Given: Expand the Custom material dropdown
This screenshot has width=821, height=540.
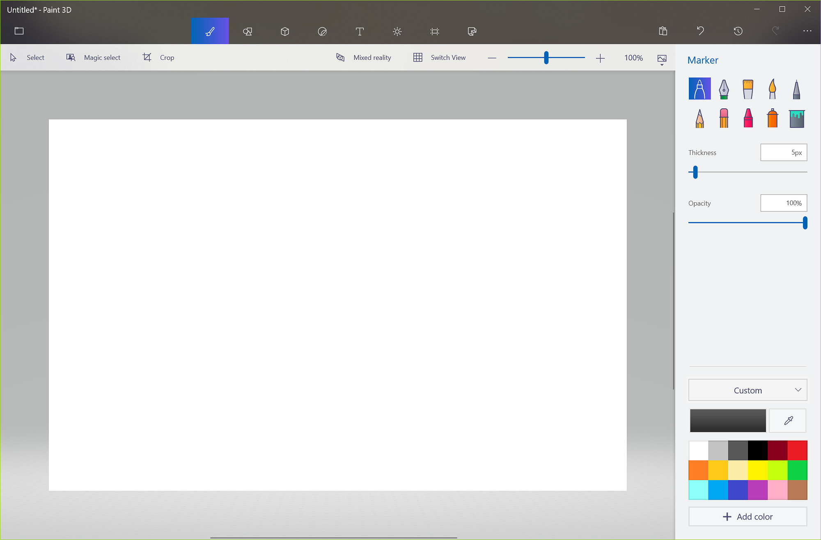Looking at the screenshot, I should click(748, 390).
